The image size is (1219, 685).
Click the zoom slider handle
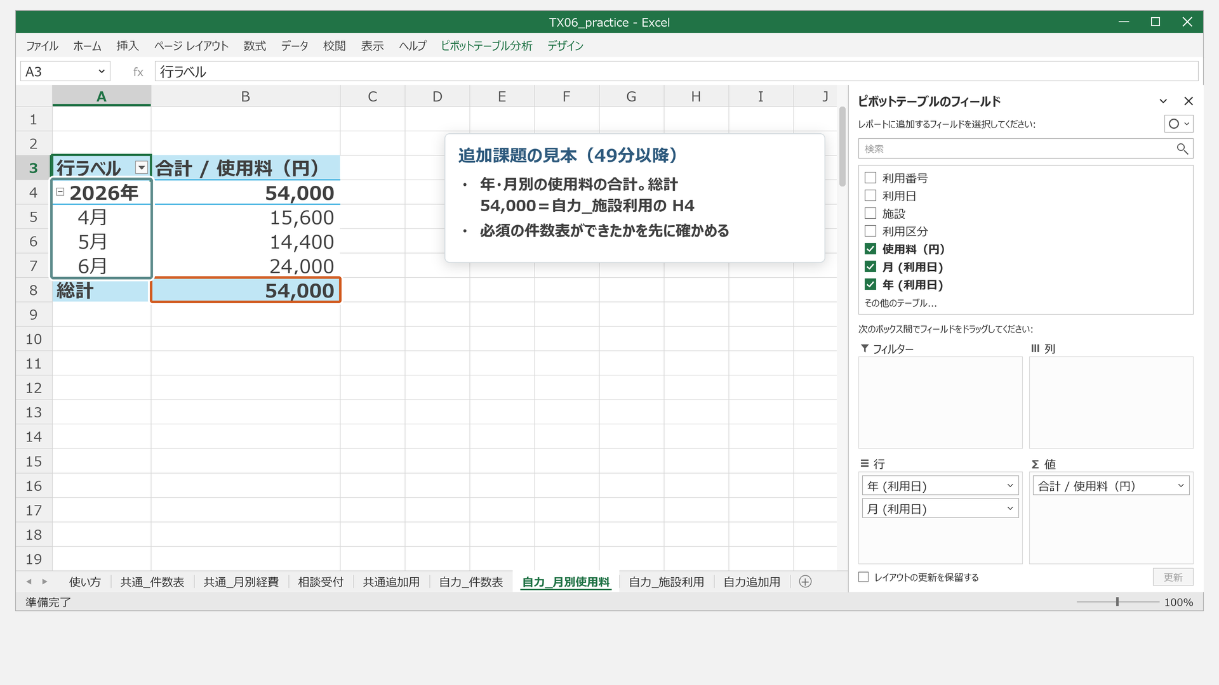(x=1117, y=602)
